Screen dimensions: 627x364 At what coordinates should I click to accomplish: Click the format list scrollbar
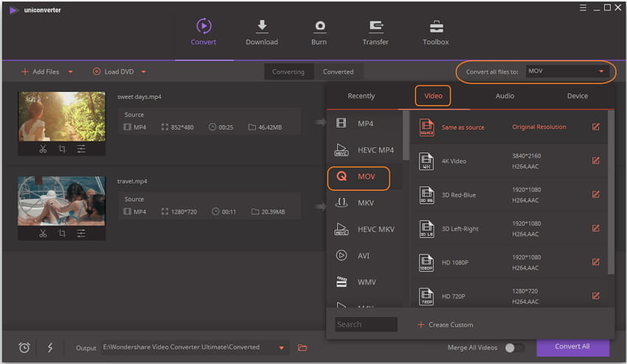(x=406, y=136)
